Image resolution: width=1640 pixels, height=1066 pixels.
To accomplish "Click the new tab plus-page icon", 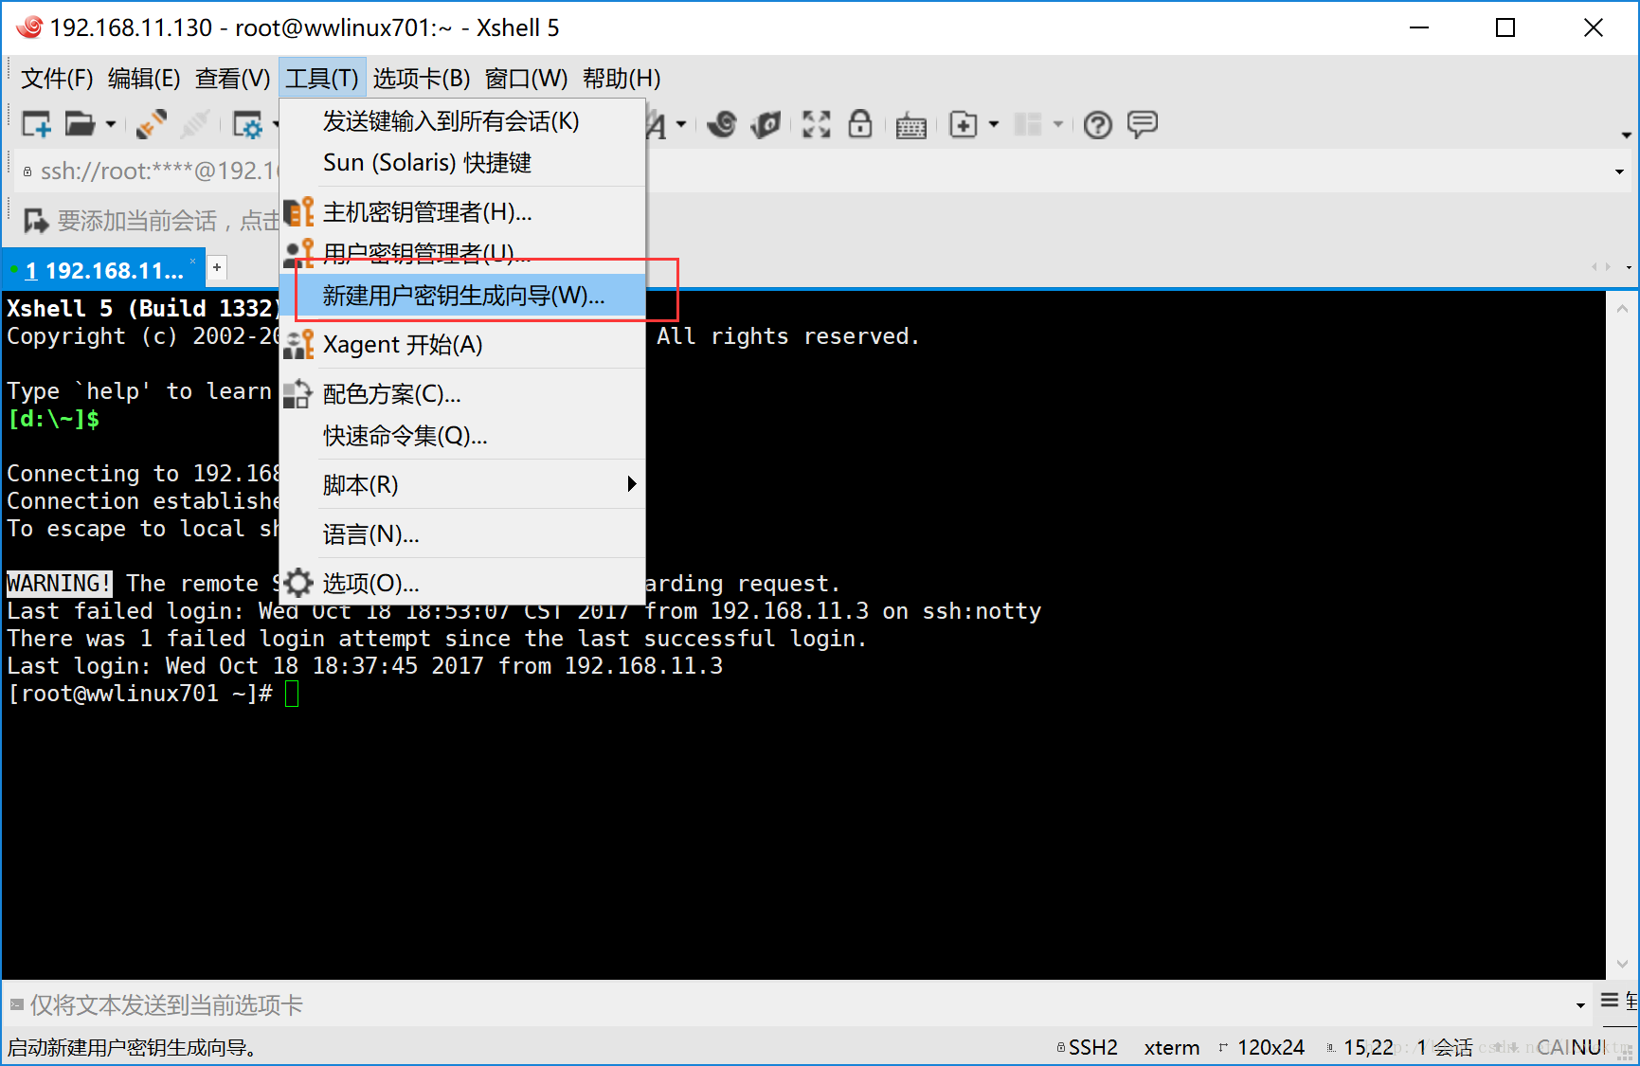I will click(964, 124).
